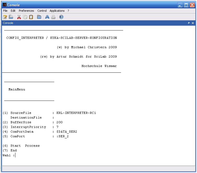The height and width of the screenshot is (173, 197).
Task: Click the Copy toolbar icon
Action: coord(25,17)
